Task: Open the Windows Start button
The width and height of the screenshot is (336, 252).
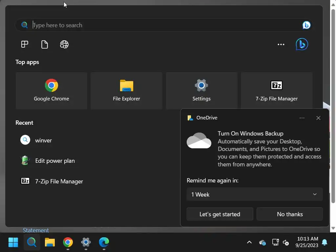Action: (x=13, y=242)
